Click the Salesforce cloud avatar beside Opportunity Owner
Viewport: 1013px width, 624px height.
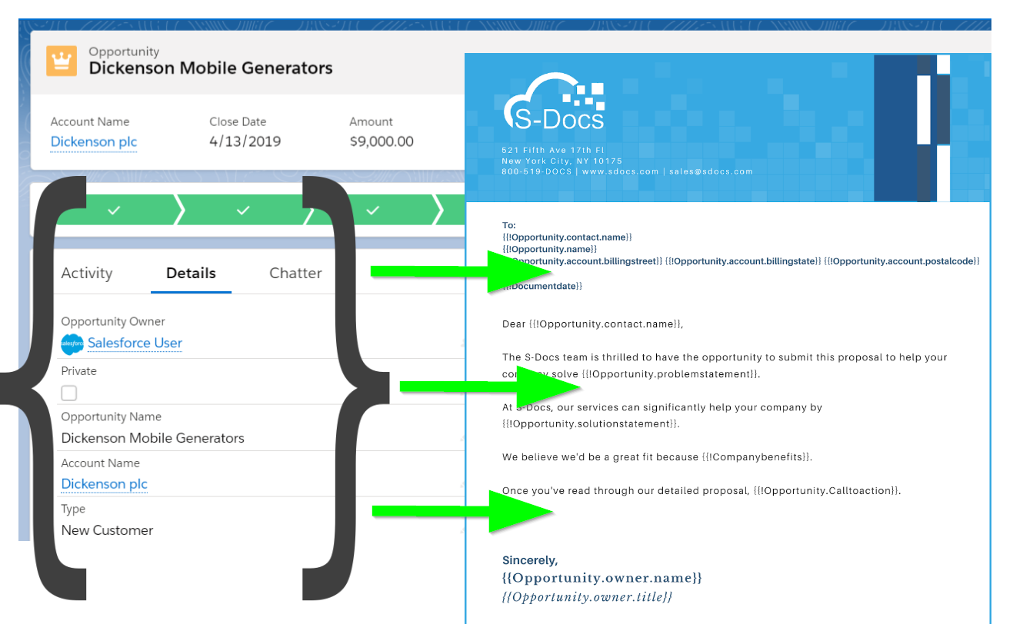[71, 344]
